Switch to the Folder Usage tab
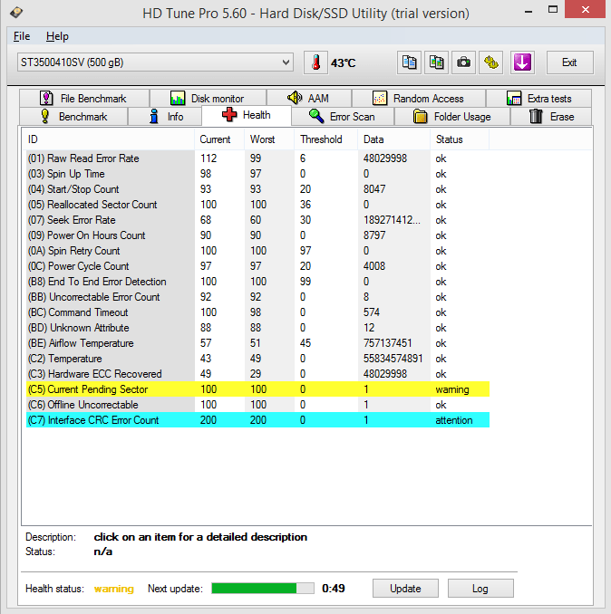The image size is (611, 614). click(x=452, y=117)
